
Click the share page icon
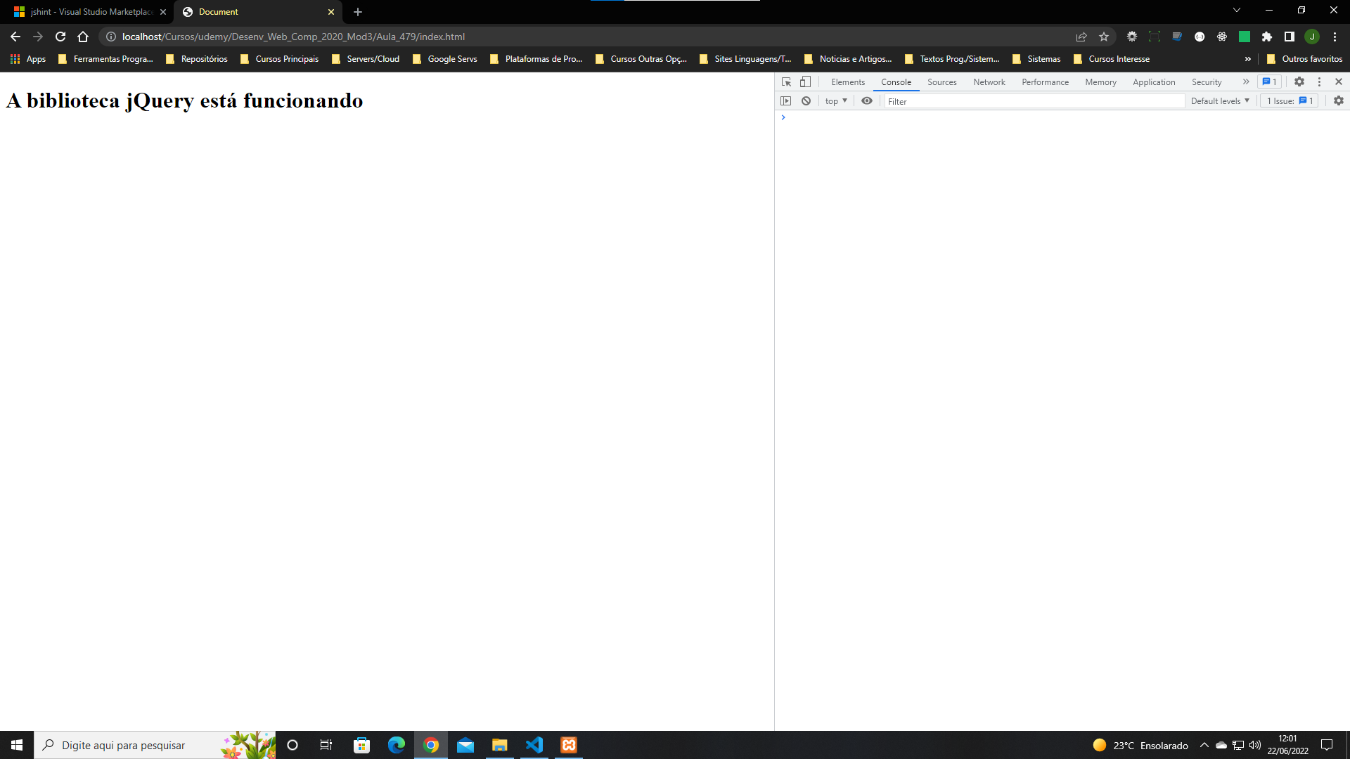tap(1081, 37)
